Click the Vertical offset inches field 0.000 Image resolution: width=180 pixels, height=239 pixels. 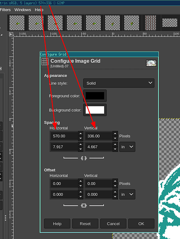(98, 195)
